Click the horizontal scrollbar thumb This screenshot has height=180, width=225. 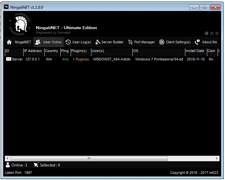click(x=89, y=158)
